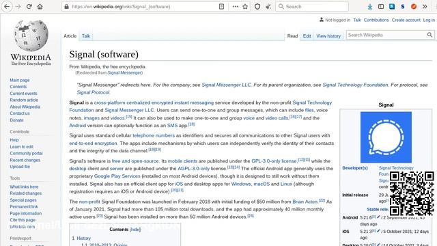Click the edit pencil next to Android version

coord(378,217)
